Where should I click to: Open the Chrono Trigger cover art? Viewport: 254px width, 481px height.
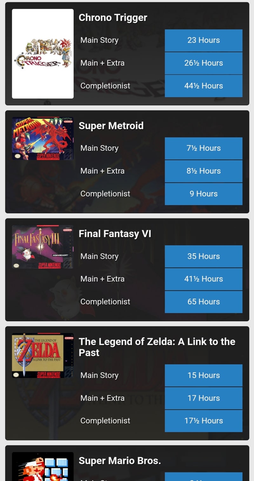[x=43, y=54]
